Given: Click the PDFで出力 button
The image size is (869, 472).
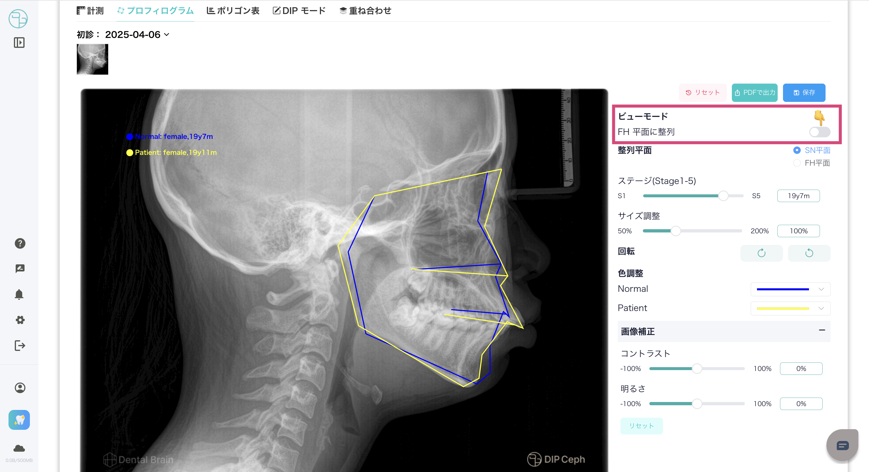Looking at the screenshot, I should click(x=754, y=93).
